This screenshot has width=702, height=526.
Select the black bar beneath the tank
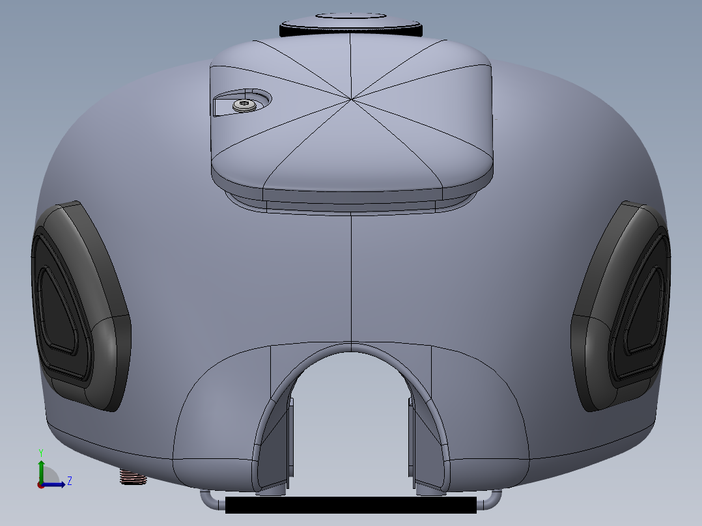click(350, 505)
